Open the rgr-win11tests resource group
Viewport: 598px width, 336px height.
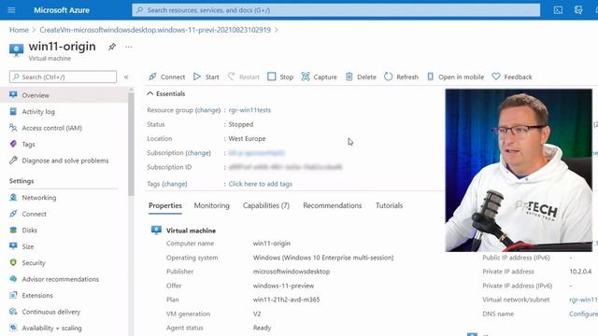249,110
